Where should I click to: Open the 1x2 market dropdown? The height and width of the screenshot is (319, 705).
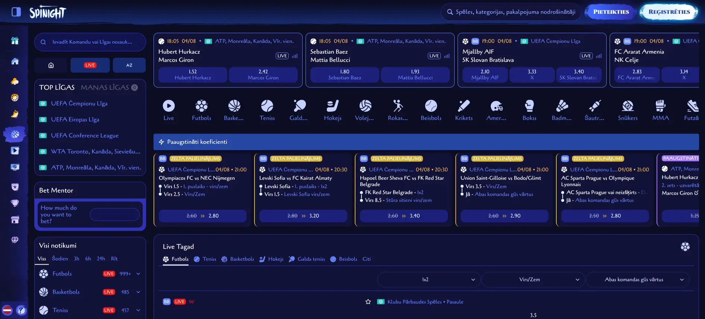(429, 280)
